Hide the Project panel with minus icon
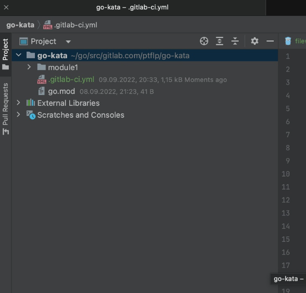 [x=270, y=41]
